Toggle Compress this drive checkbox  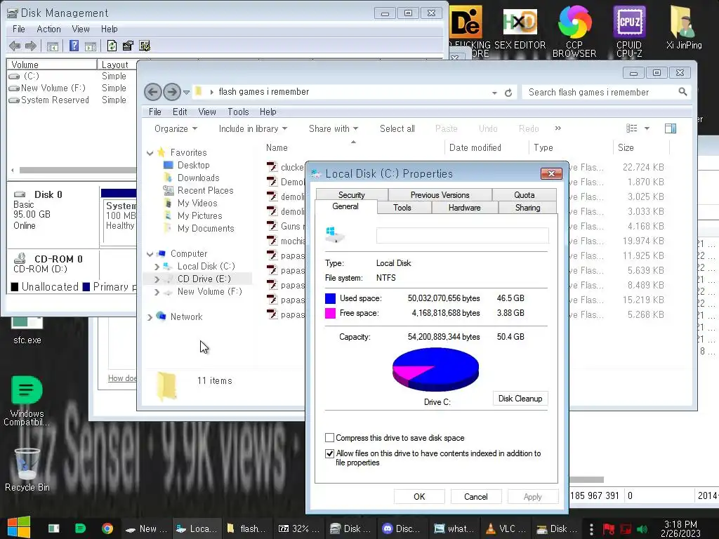[x=330, y=438]
